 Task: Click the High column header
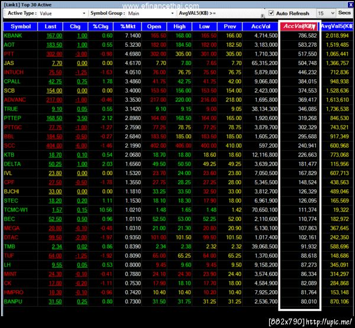pos(179,27)
